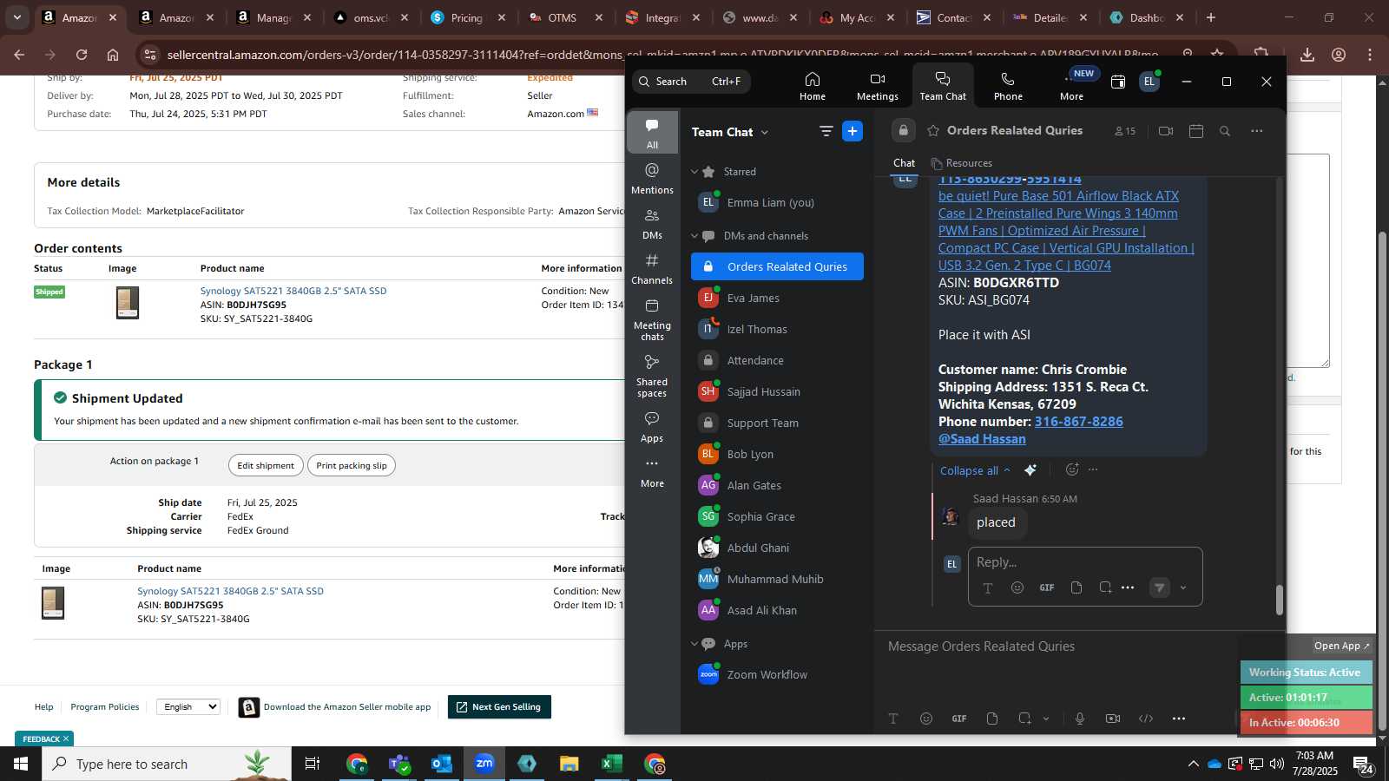The height and width of the screenshot is (781, 1389).
Task: Switch to Resources tab
Action: point(961,163)
